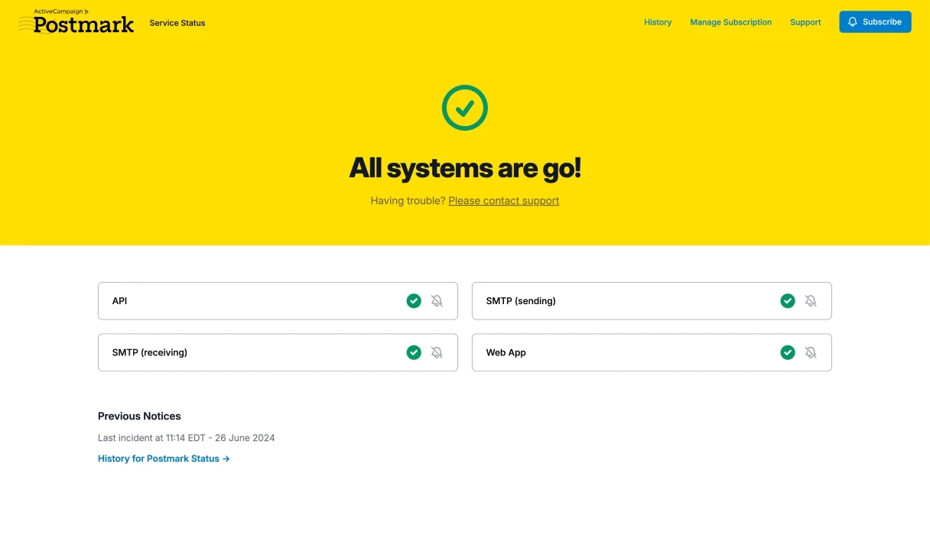Toggle SMTP (receiving) notification bell
Screen dimensions: 930x551
[437, 352]
